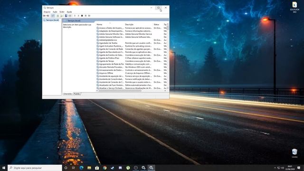
Task: Select the Assistente de Conectividade service
Action: [x=132, y=79]
